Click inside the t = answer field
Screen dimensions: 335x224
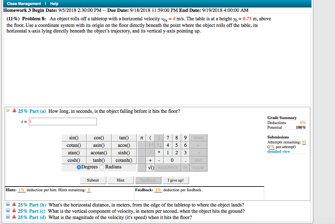(x=62, y=121)
